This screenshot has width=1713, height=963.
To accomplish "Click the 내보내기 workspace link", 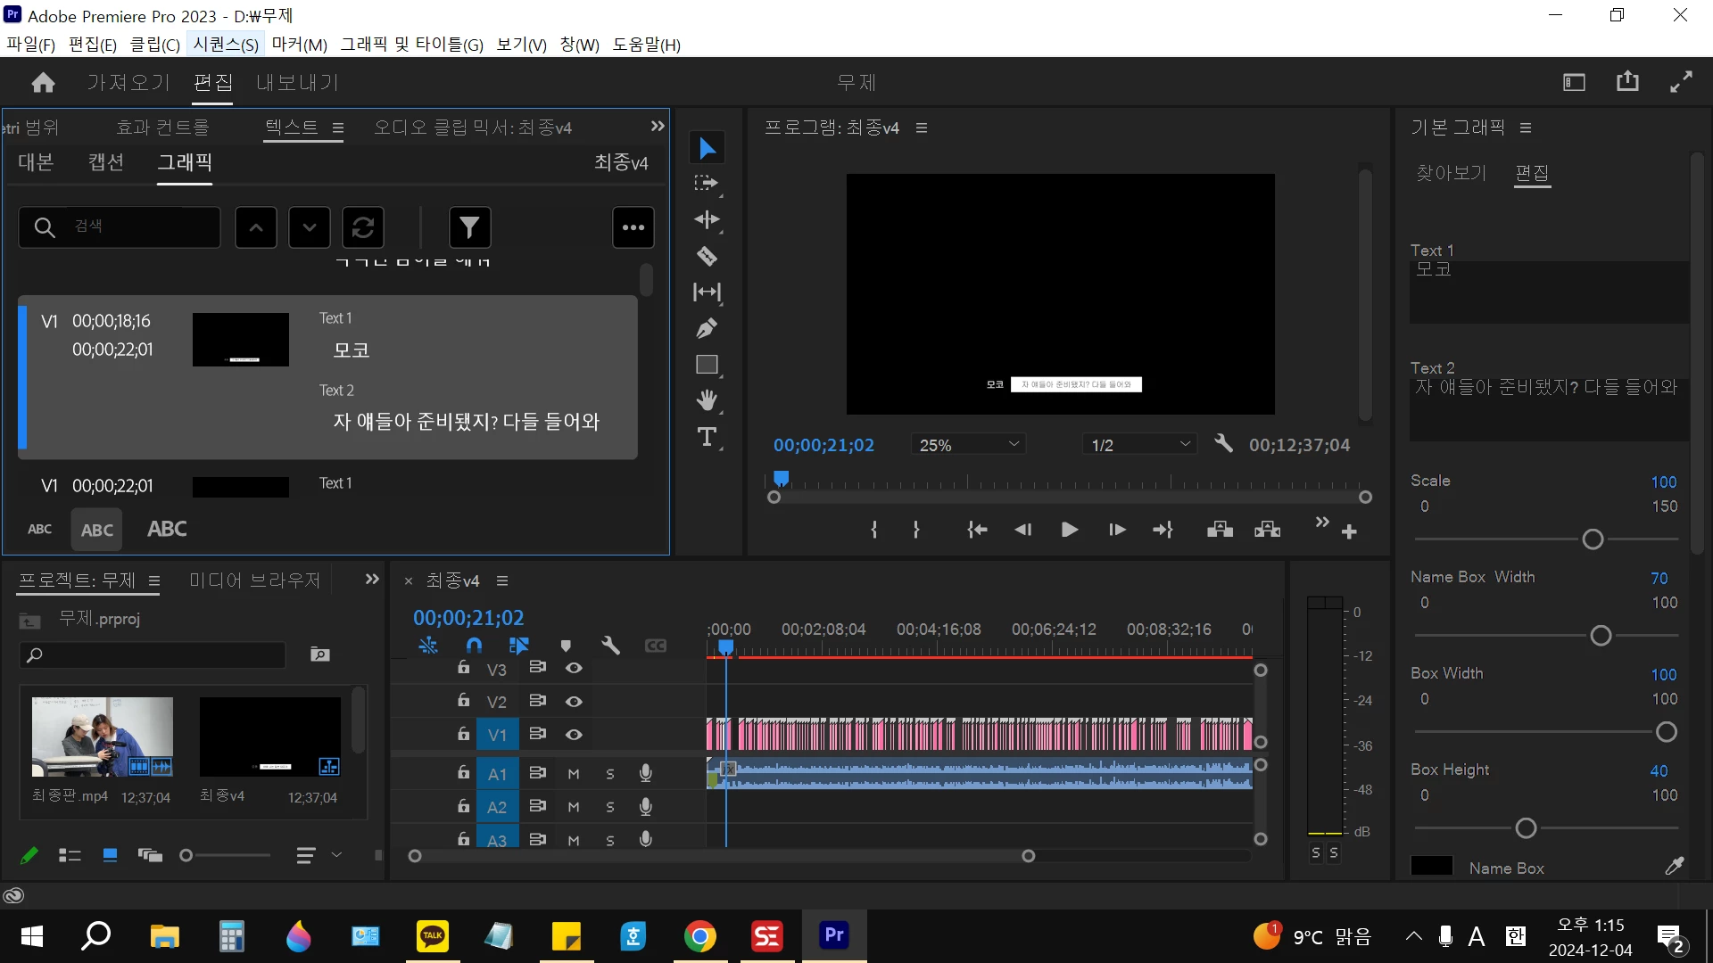I will tap(297, 83).
